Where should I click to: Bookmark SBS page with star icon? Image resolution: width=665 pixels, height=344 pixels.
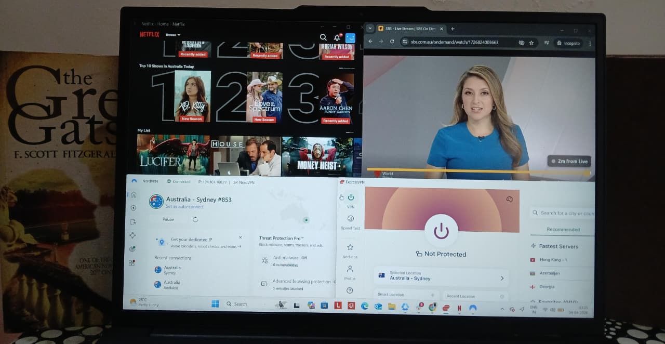click(x=531, y=43)
